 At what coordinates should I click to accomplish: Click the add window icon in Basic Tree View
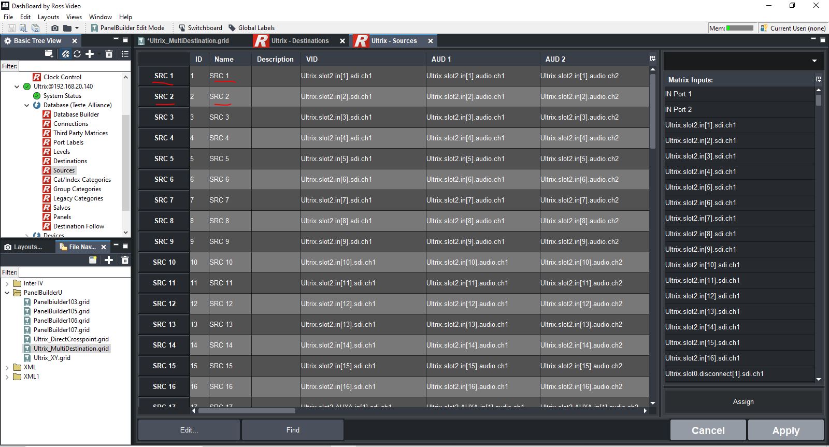pos(49,53)
